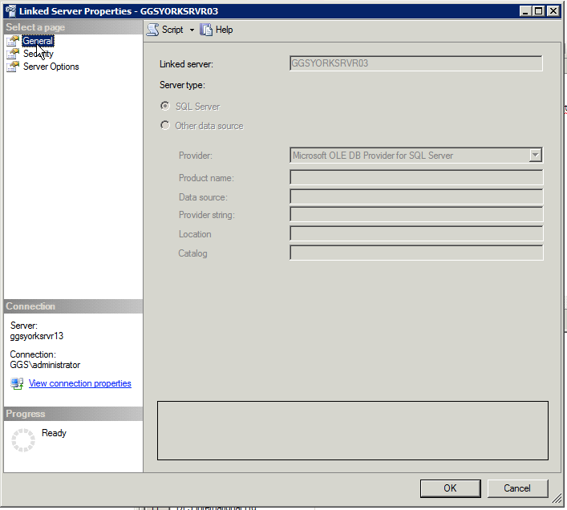Viewport: 567px width, 510px height.
Task: Open the Security page
Action: (38, 54)
